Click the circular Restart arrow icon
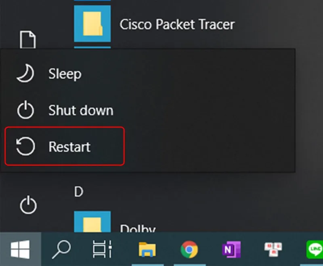The height and width of the screenshot is (266, 323). click(25, 146)
